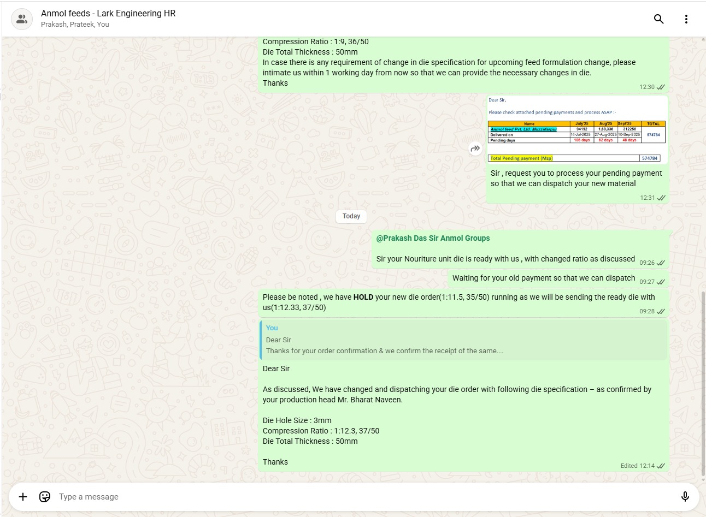Click scrollbar down arrow at bottom
Viewport: 706px width, 517px height.
(x=703, y=479)
